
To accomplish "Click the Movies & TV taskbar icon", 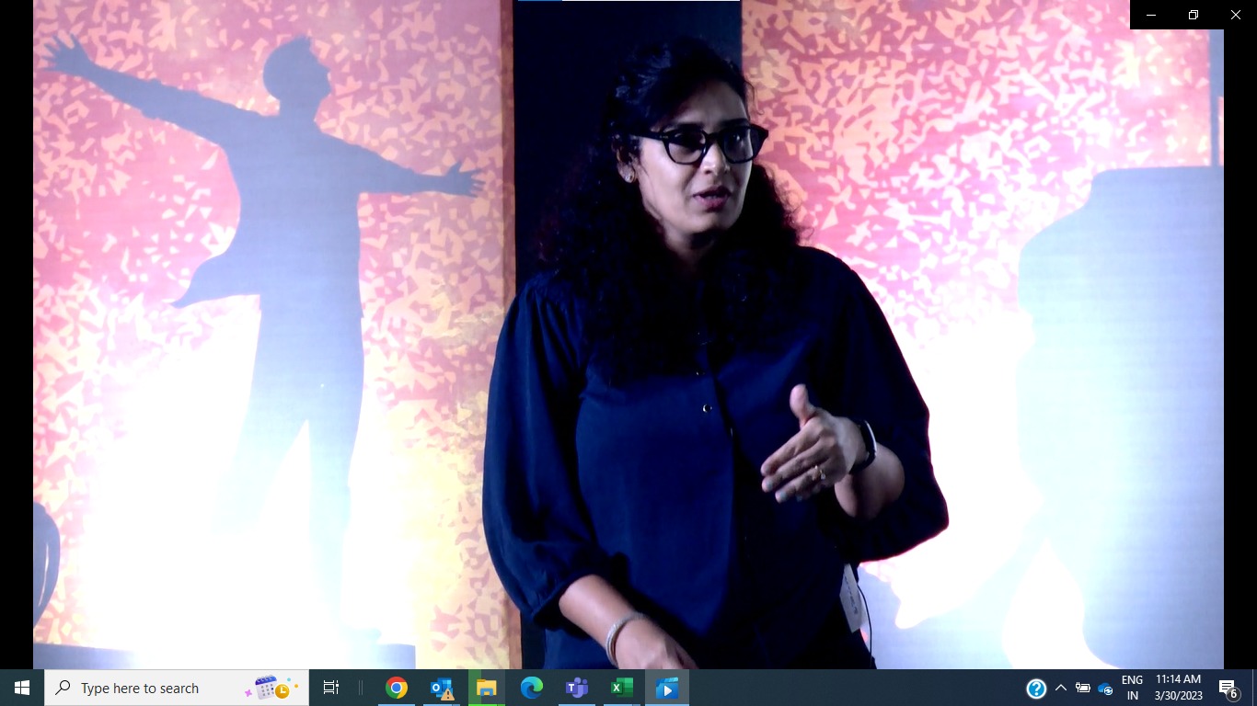I will point(667,688).
